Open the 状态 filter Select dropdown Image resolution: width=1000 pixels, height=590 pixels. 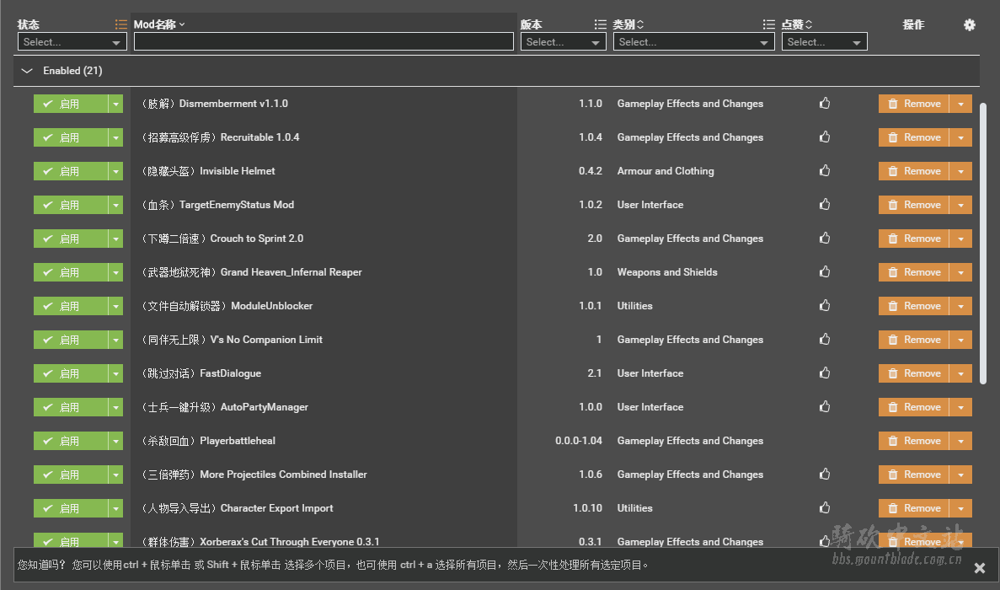click(x=72, y=42)
